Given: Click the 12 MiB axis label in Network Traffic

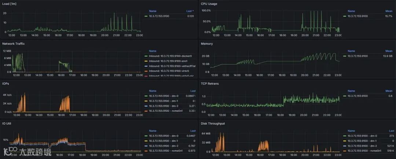Looking at the screenshot, I should click(x=7, y=51).
